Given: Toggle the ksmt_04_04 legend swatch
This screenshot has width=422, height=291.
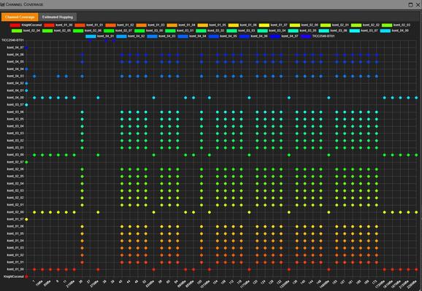Looking at the screenshot, I should [x=183, y=36].
